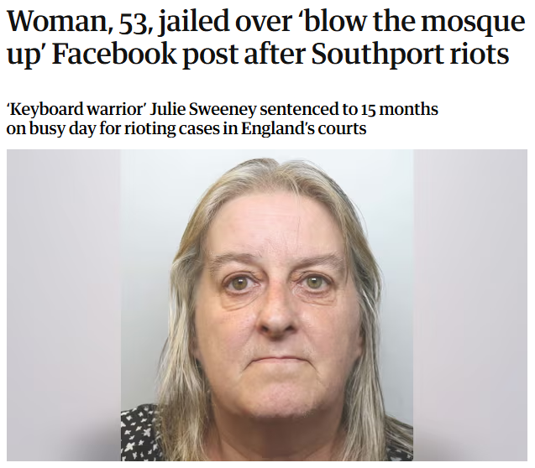This screenshot has height=468, width=535.
Task: Click the word 'Woman' starting the headline
Action: click(x=57, y=21)
